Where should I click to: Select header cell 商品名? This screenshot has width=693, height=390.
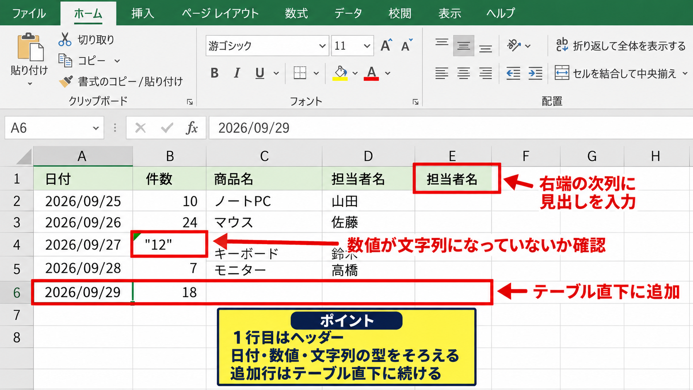pos(264,179)
